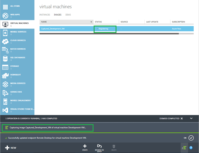This screenshot has height=153, width=199.
Task: Click Dismiss Completed text
Action: click(169, 118)
